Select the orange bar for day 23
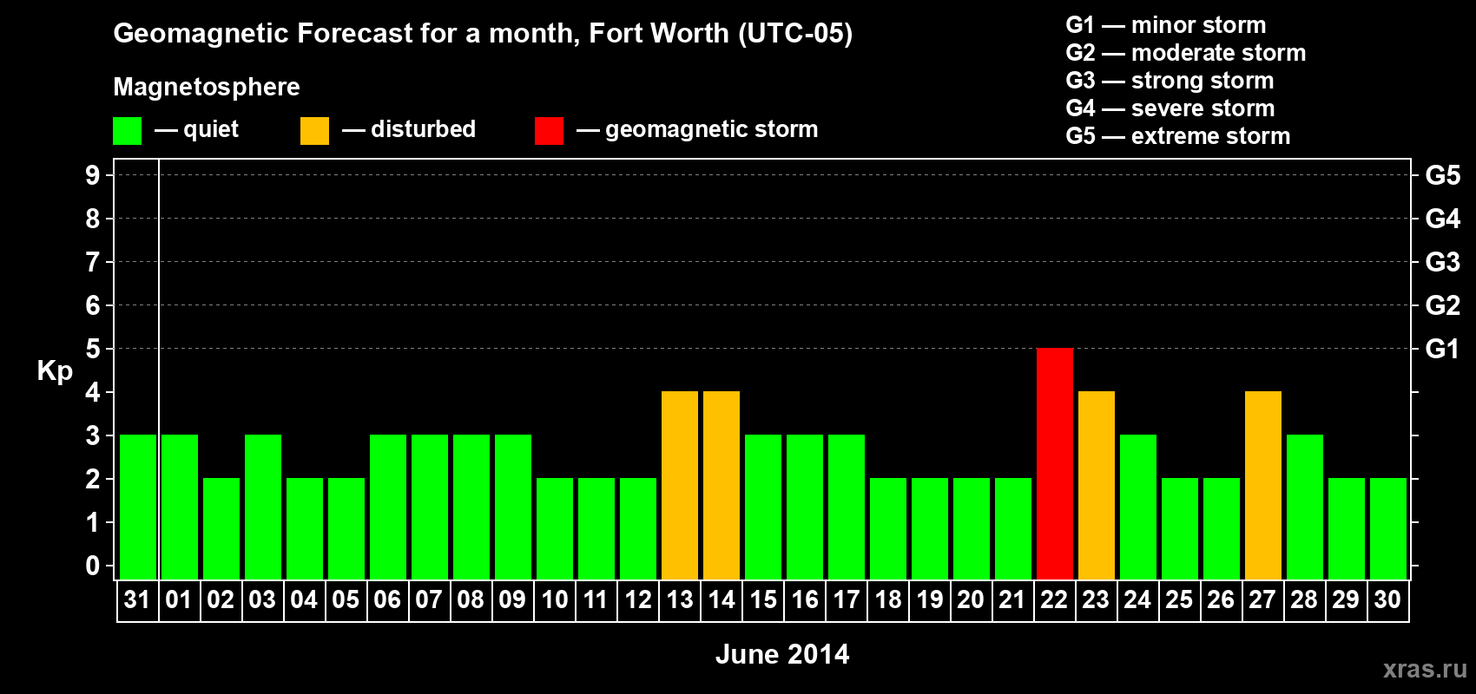The height and width of the screenshot is (694, 1476). (x=1097, y=485)
